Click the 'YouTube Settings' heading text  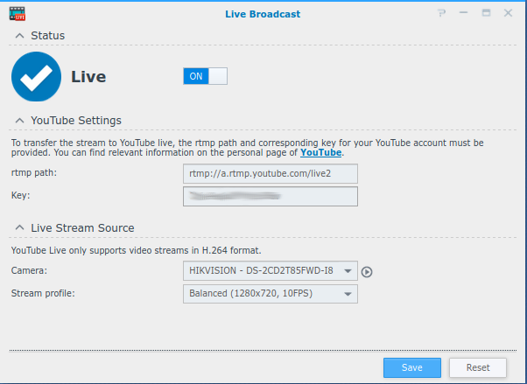click(x=76, y=120)
